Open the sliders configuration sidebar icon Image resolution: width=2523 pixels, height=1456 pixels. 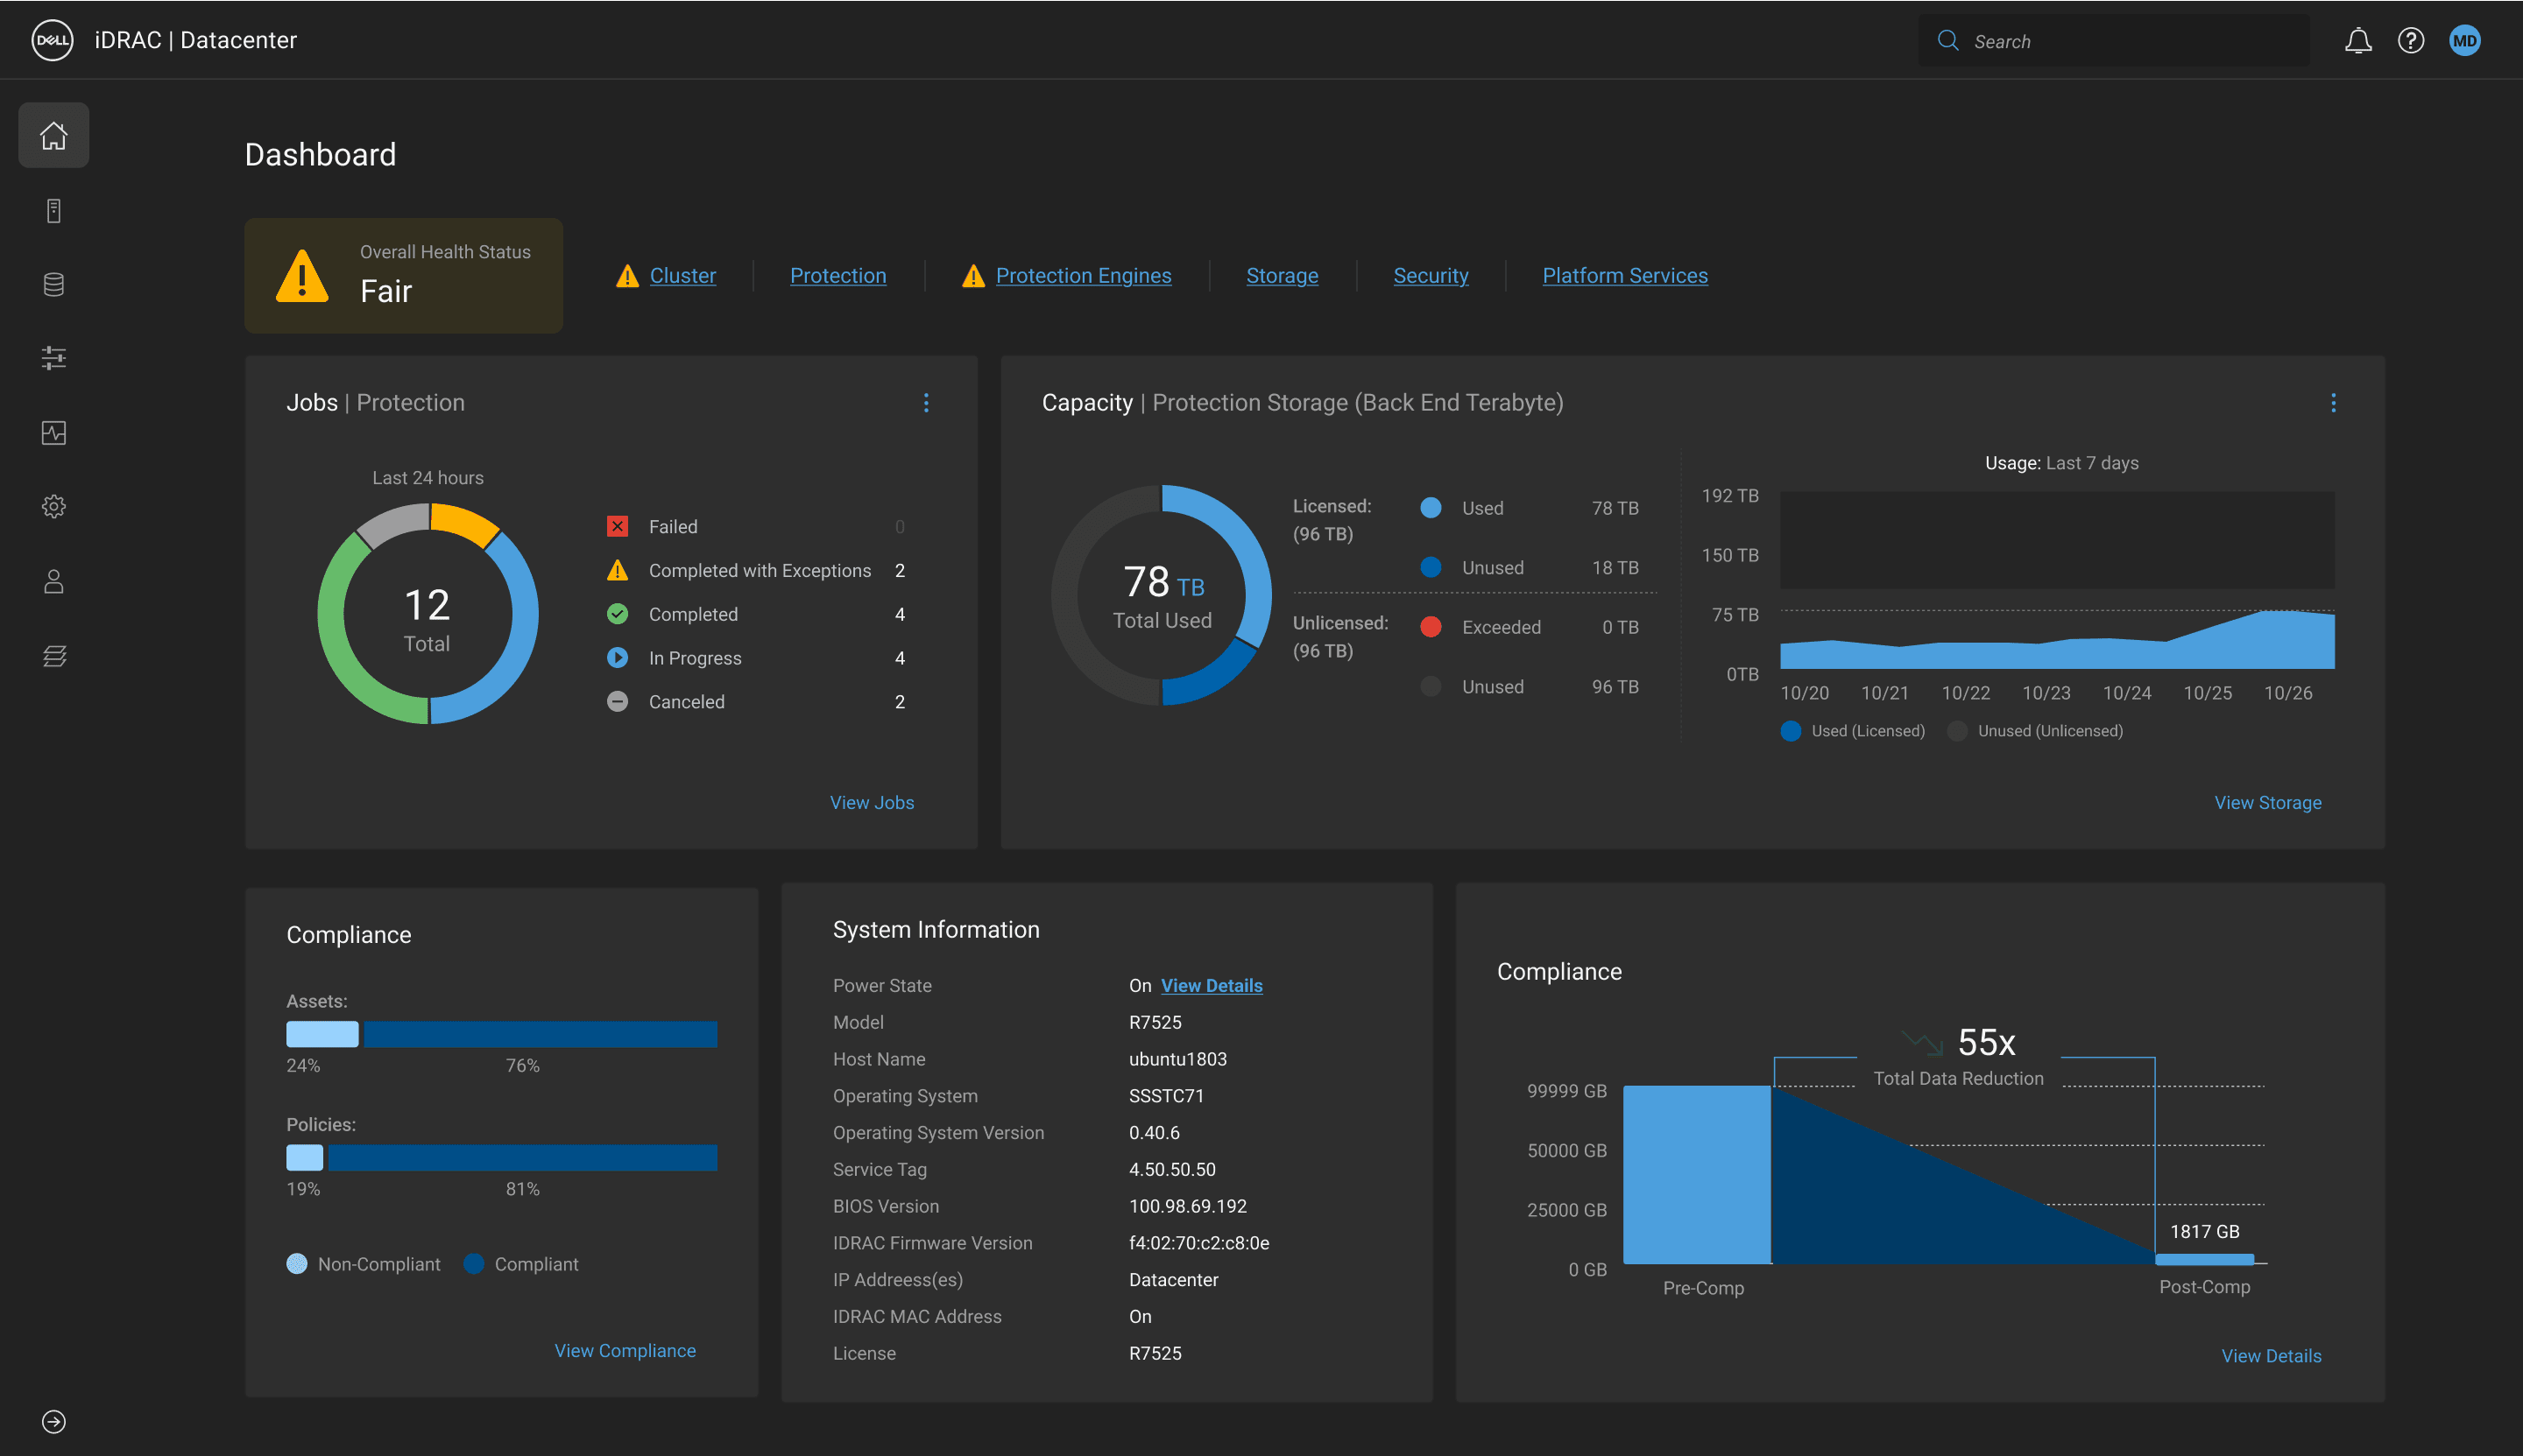[x=54, y=358]
